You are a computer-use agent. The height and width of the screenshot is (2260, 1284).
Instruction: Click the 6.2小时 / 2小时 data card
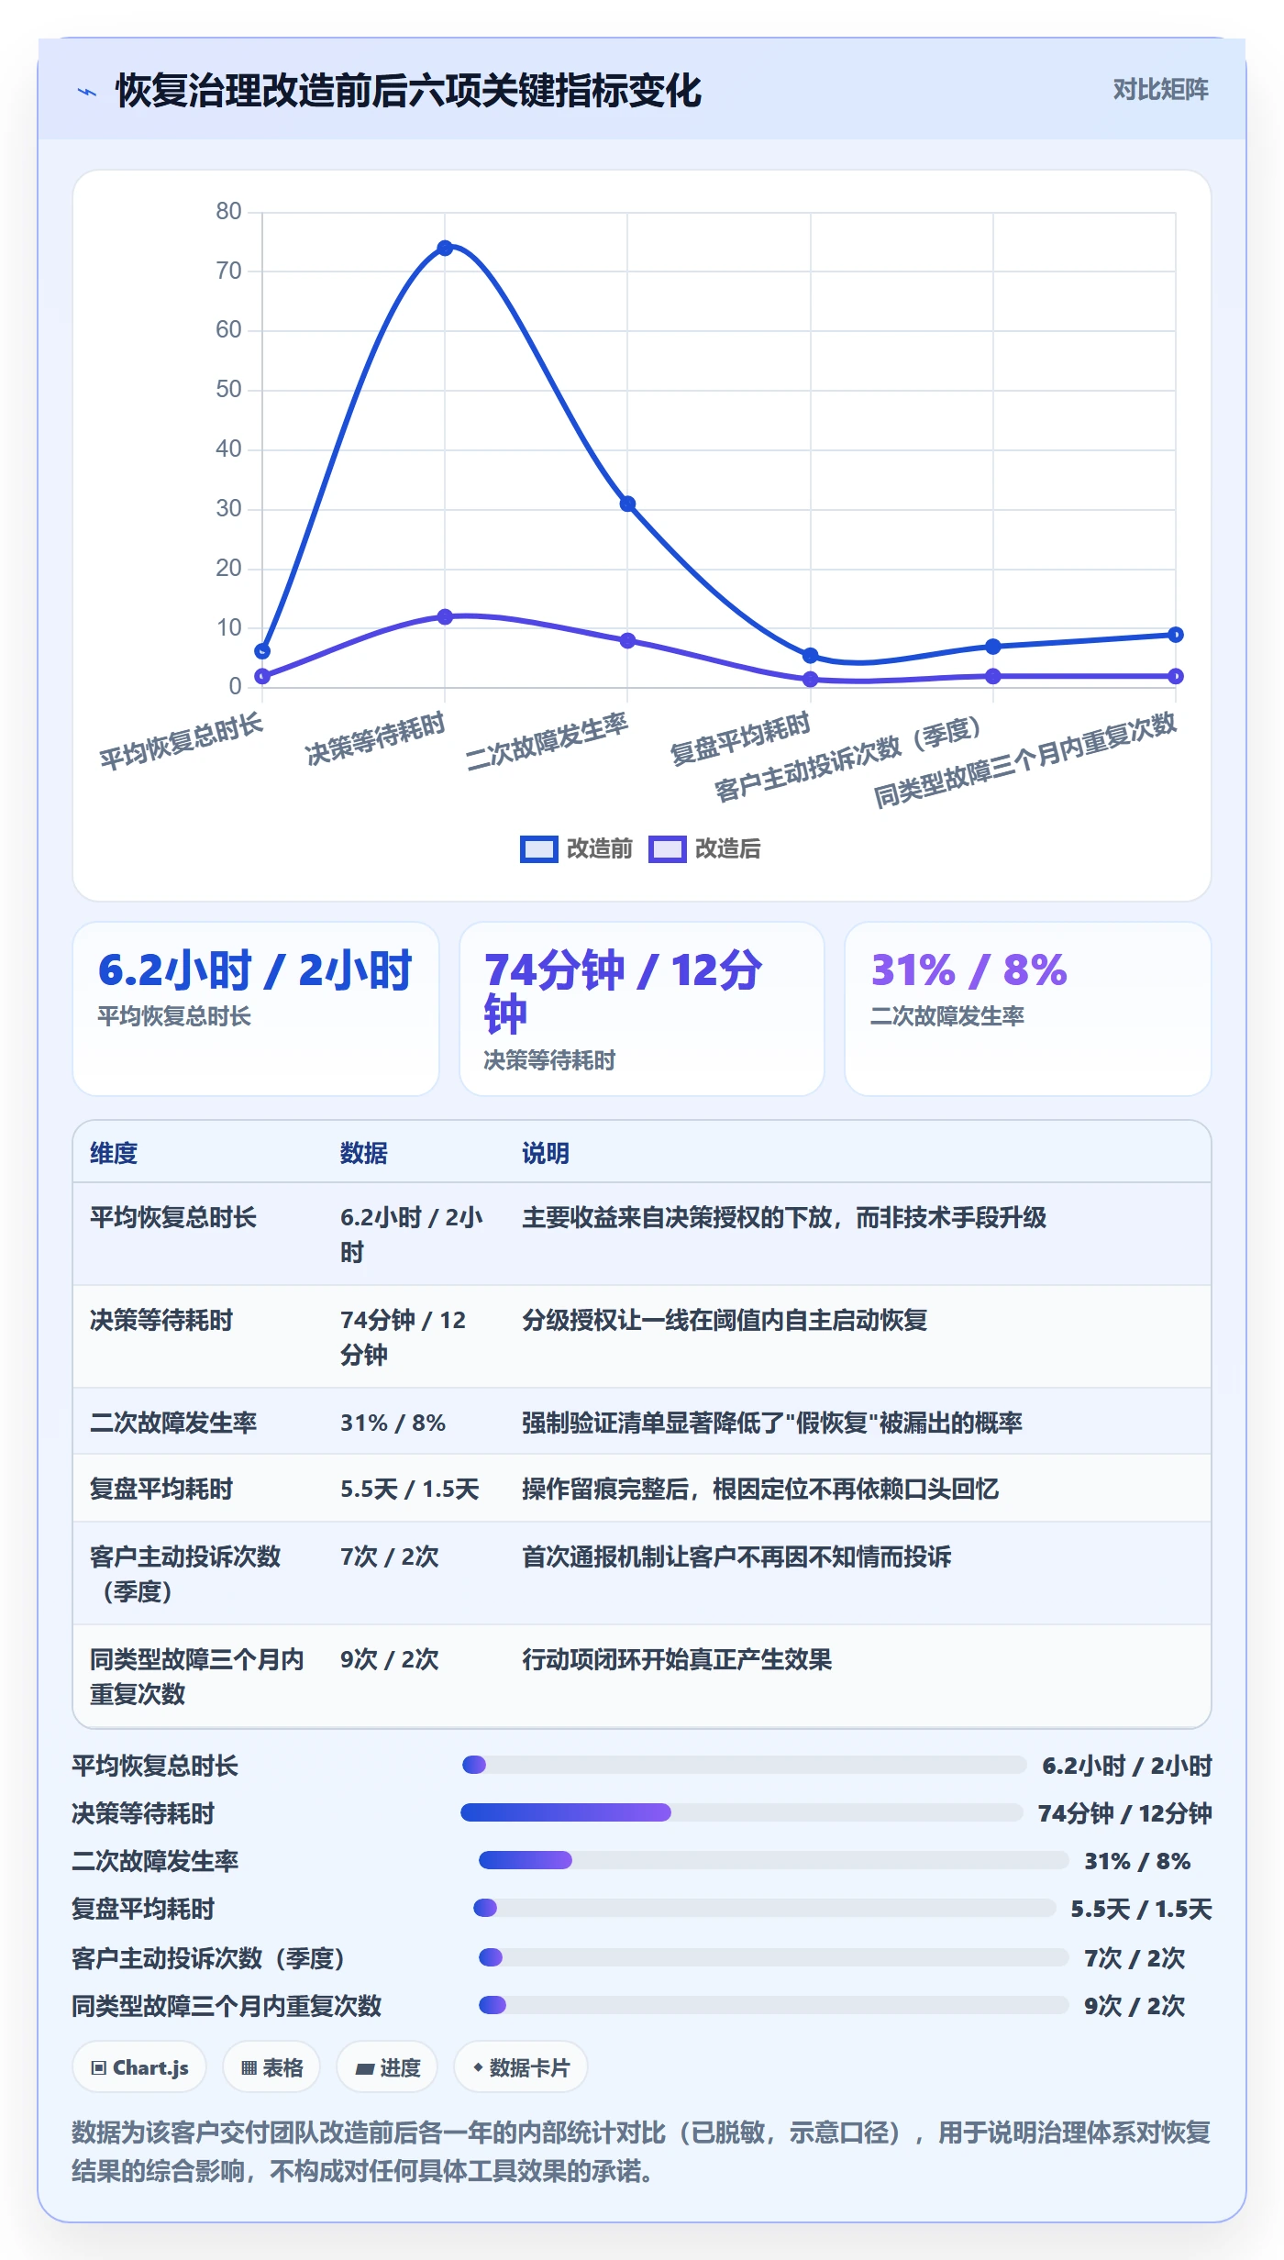tap(256, 1008)
